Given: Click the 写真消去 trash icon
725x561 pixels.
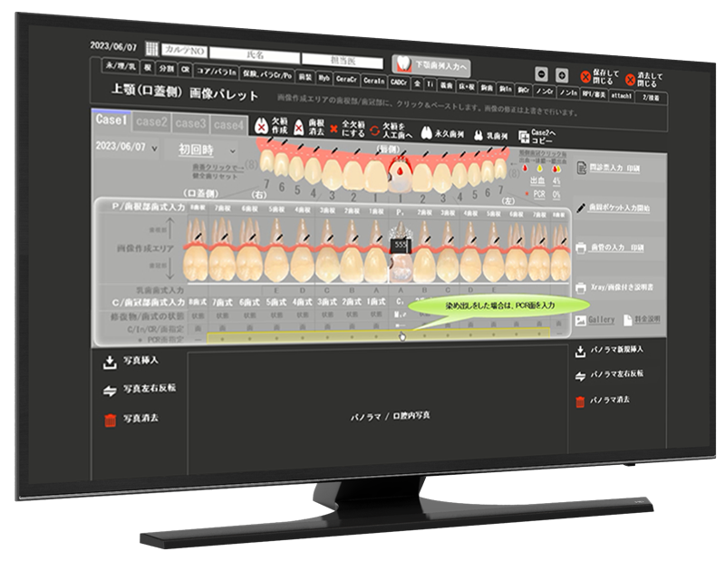Looking at the screenshot, I should (111, 420).
